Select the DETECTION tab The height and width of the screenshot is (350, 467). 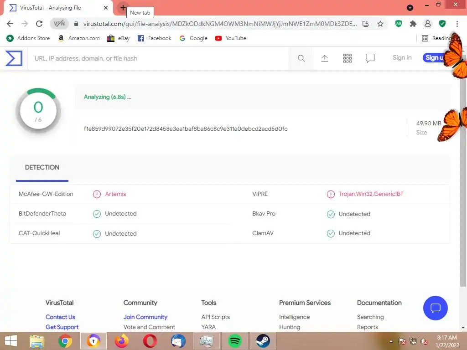click(x=42, y=168)
